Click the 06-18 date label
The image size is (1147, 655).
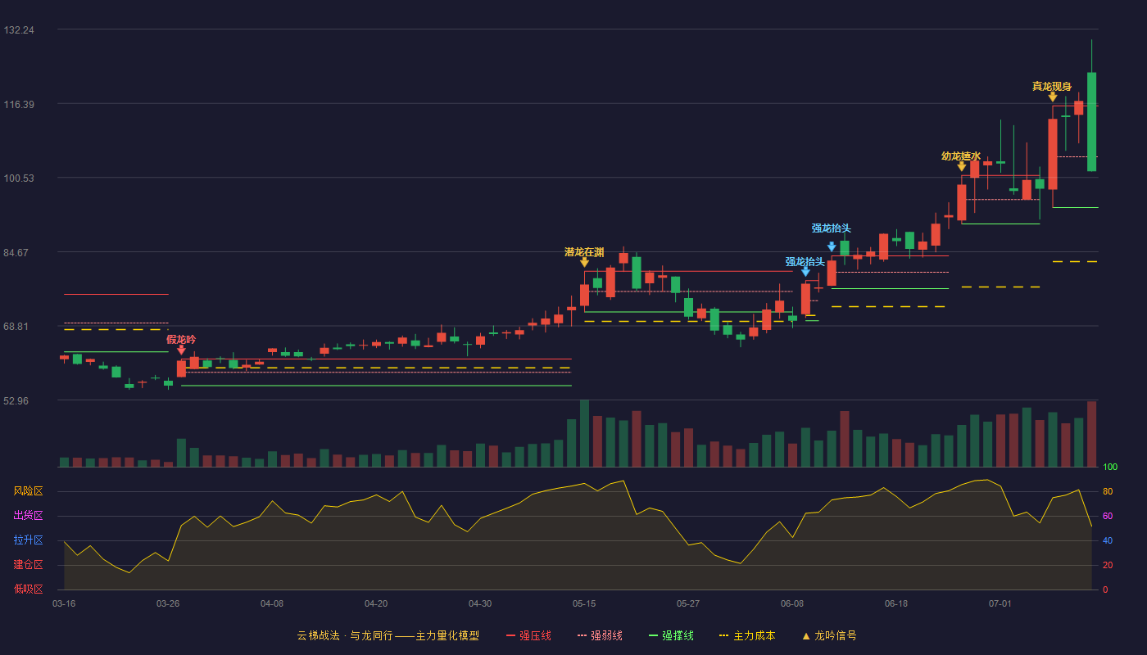896,603
